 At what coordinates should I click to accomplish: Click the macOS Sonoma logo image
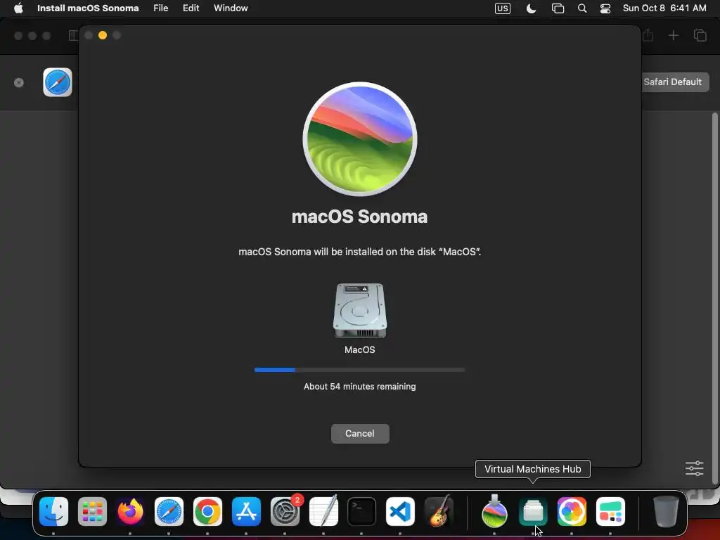point(359,139)
